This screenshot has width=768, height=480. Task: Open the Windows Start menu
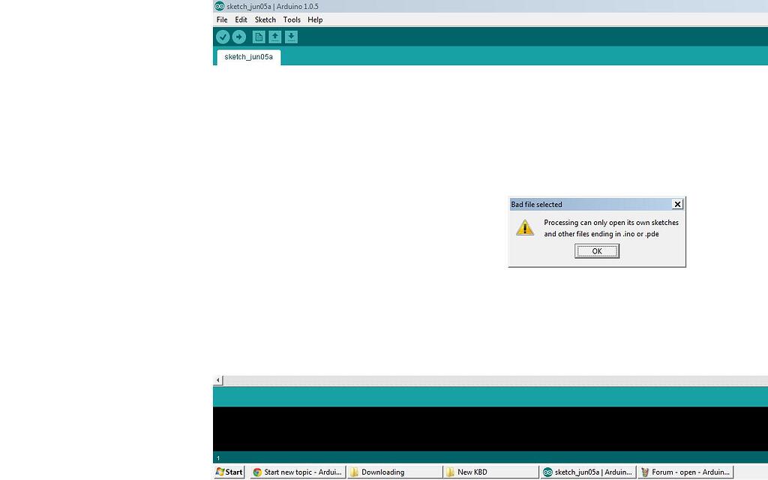229,472
